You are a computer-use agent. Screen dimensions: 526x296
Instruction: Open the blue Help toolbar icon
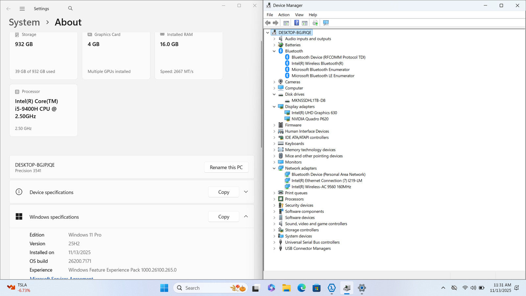pos(297,23)
